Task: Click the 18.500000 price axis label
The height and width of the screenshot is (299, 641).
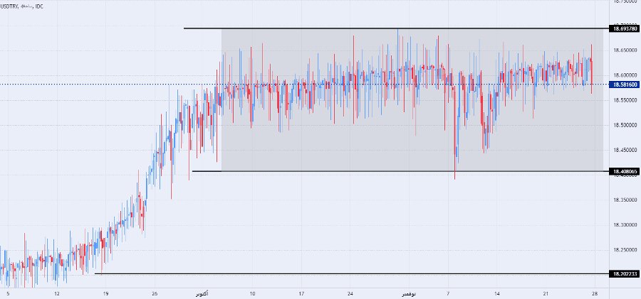Action: [625, 125]
